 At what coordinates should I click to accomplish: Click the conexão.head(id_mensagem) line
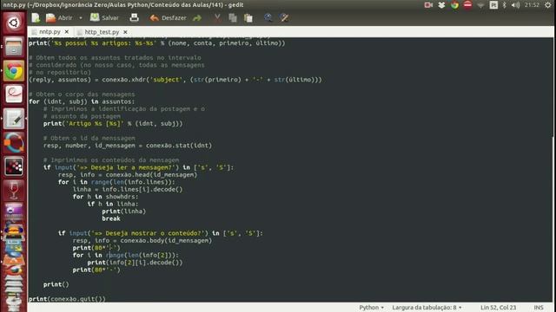[128, 175]
